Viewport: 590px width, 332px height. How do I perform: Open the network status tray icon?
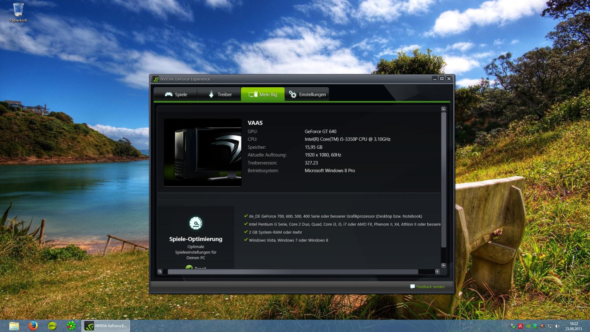coord(550,326)
